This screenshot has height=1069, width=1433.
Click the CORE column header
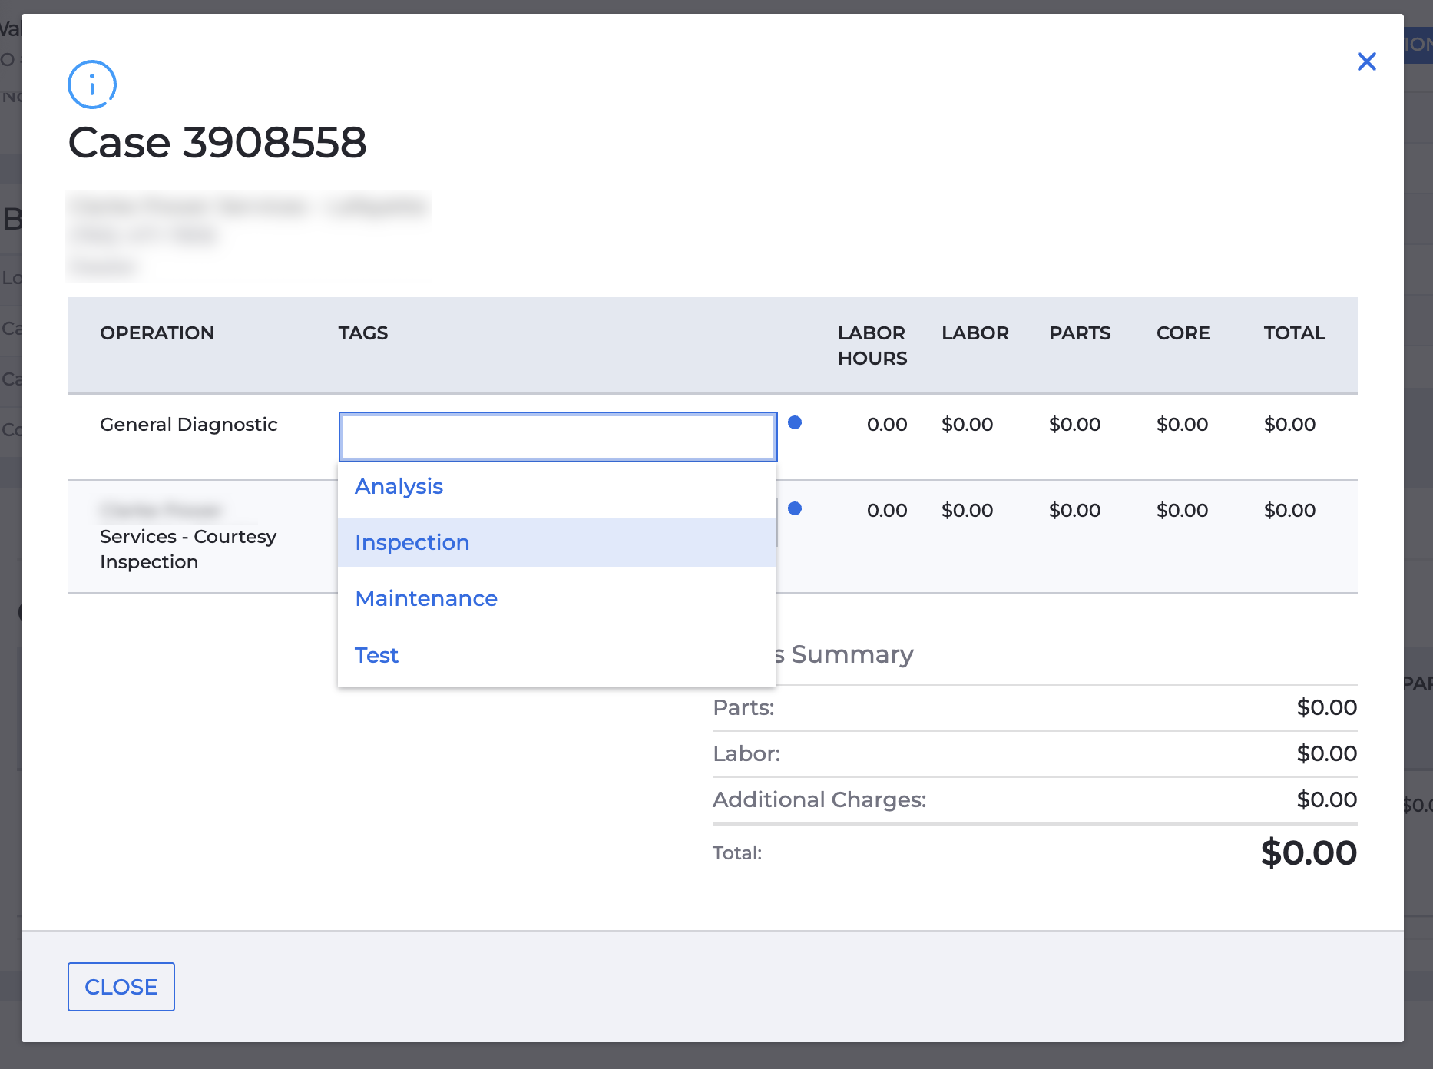pyautogui.click(x=1183, y=333)
